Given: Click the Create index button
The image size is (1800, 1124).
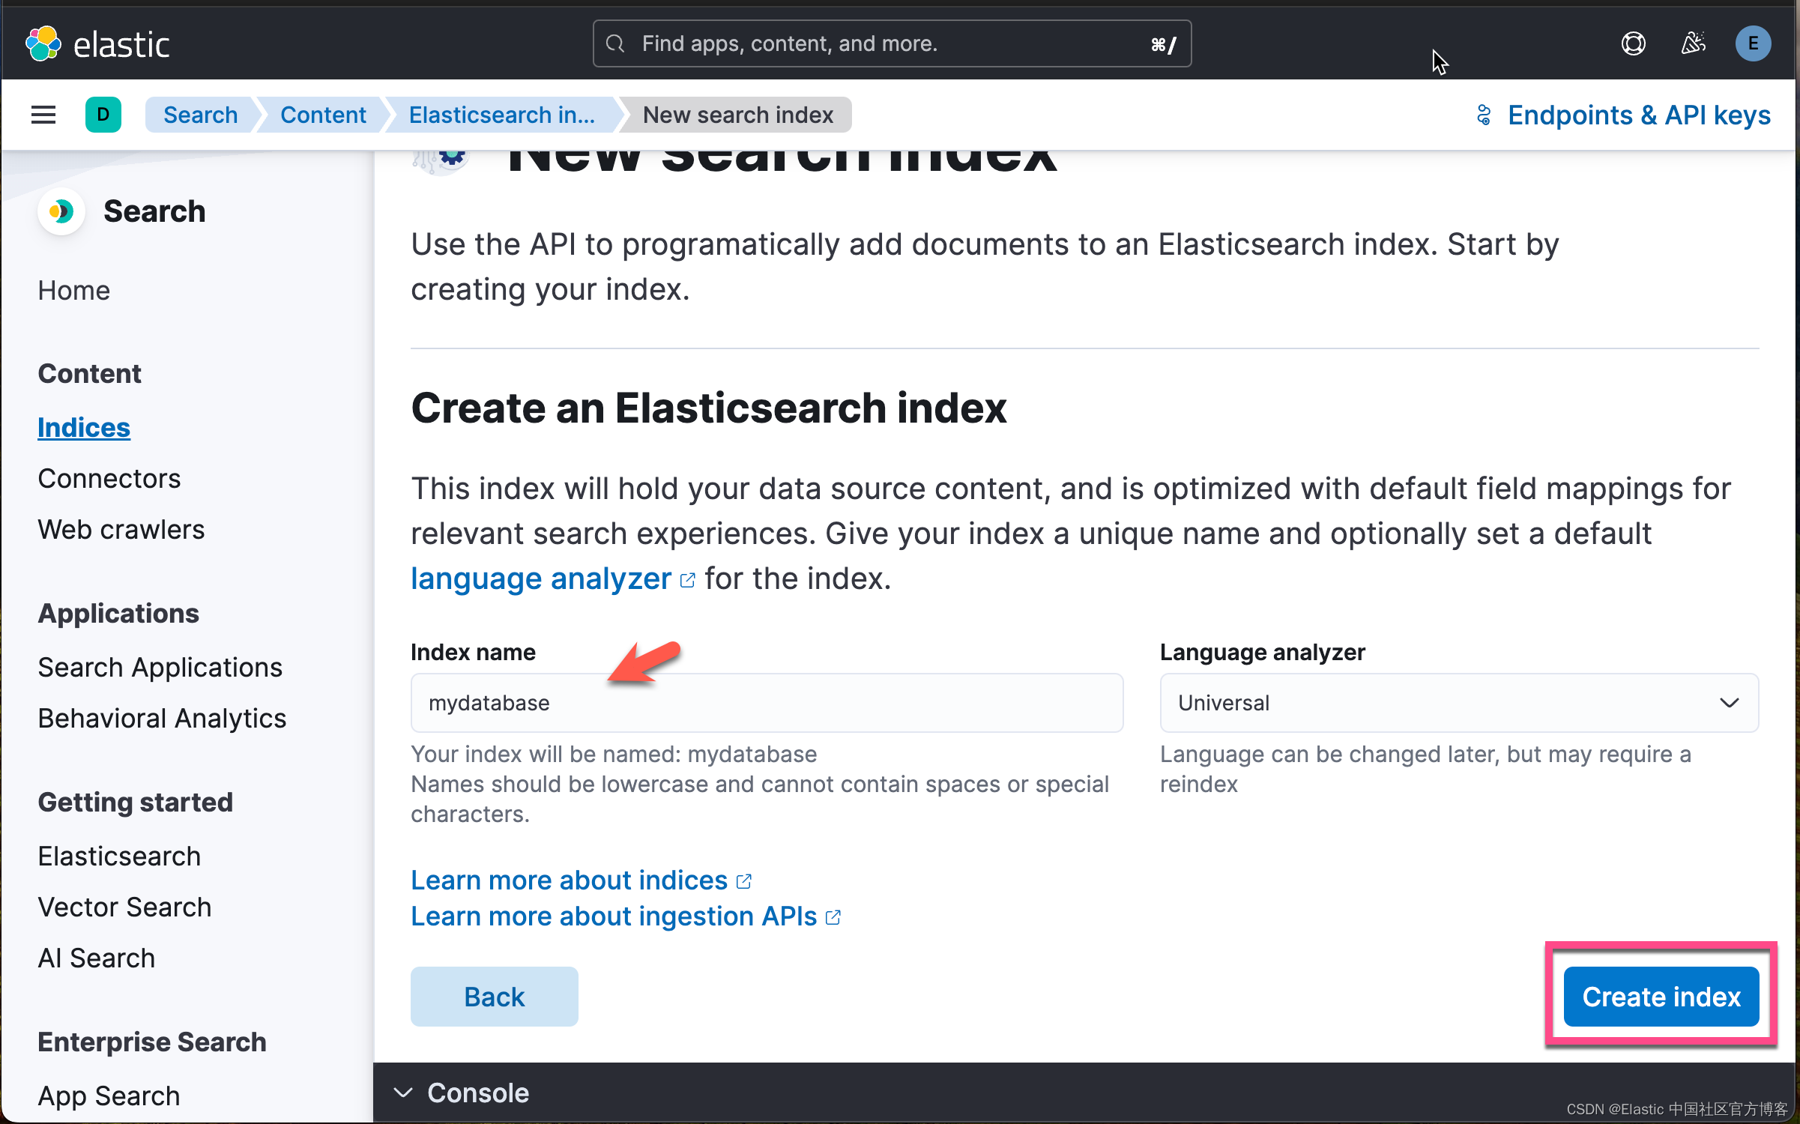Looking at the screenshot, I should 1661,996.
